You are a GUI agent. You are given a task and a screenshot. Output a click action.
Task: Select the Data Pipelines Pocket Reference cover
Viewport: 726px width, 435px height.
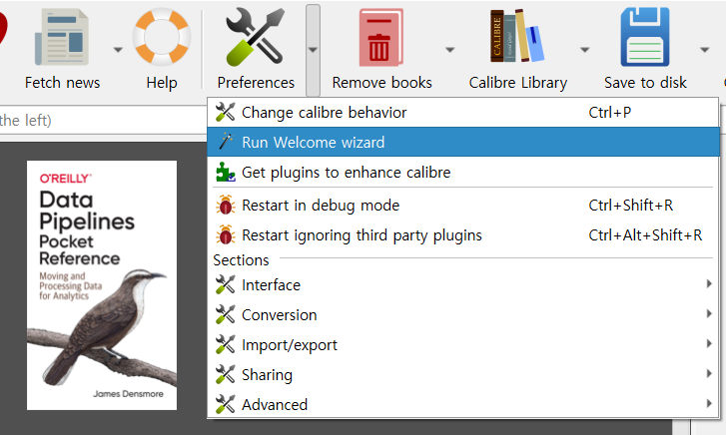[102, 285]
